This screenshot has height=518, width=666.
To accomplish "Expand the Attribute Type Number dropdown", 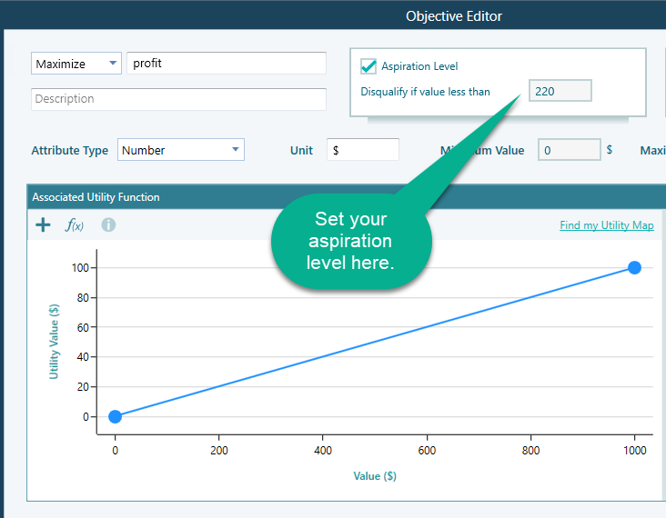I will click(x=180, y=150).
